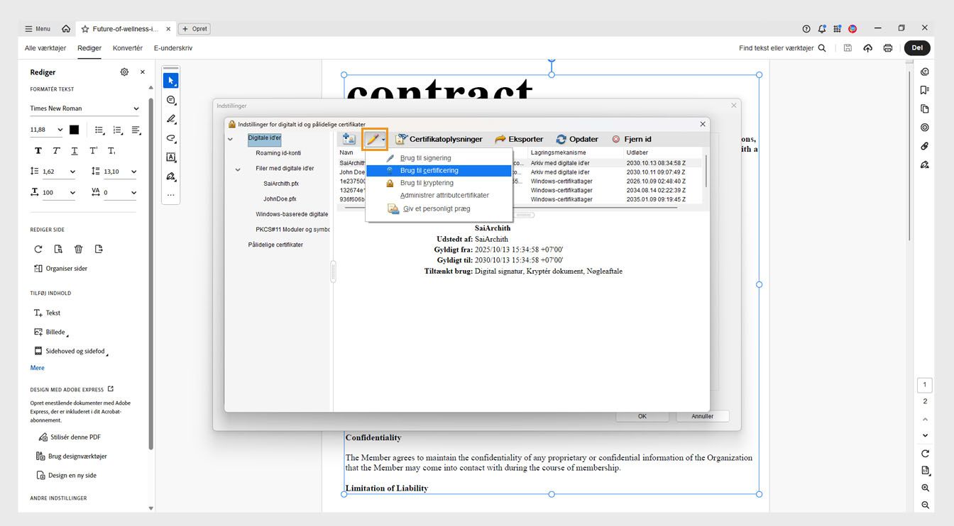This screenshot has width=954, height=526.
Task: Open the font size 11,88 dropdown
Action: click(x=47, y=130)
